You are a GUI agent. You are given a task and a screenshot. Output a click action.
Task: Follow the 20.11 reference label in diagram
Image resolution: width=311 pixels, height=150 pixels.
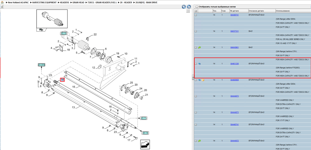144,118
